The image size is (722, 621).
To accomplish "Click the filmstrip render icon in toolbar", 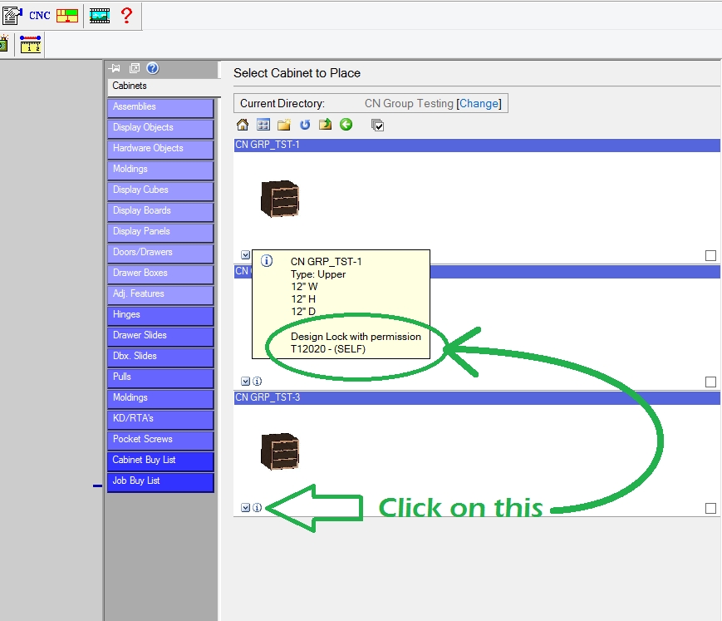I will 100,15.
